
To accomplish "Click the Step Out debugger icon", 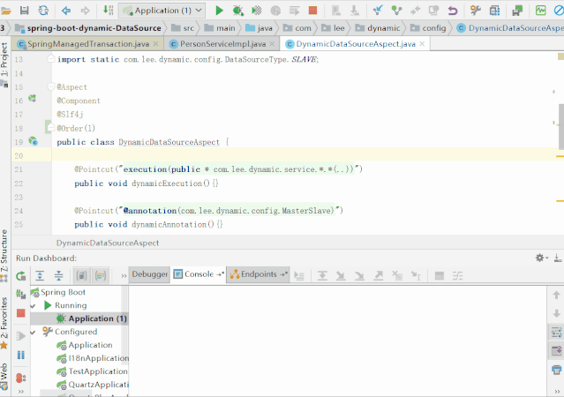I will tap(379, 276).
